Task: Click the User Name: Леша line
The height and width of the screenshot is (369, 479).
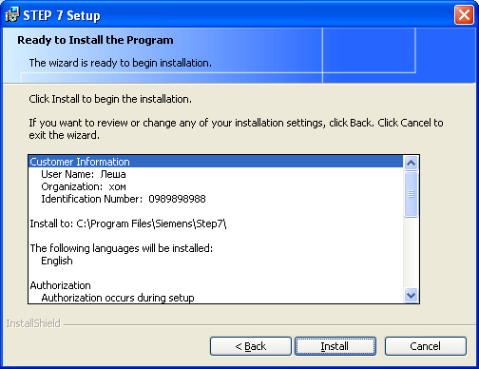Action: click(x=84, y=174)
